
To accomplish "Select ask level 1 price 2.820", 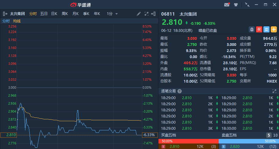I will [235, 147].
